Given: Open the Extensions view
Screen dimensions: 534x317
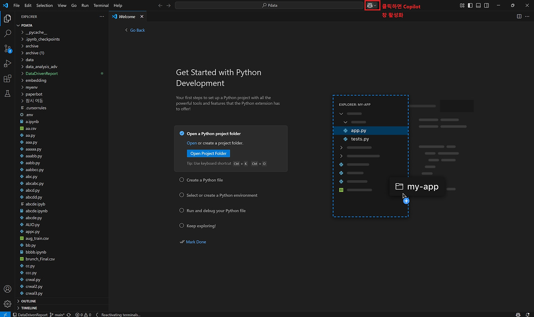Looking at the screenshot, I should tap(7, 79).
